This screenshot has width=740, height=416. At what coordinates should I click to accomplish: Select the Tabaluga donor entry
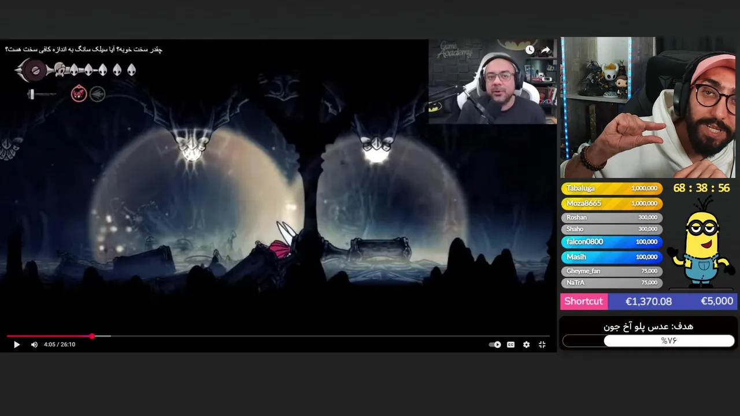612,188
